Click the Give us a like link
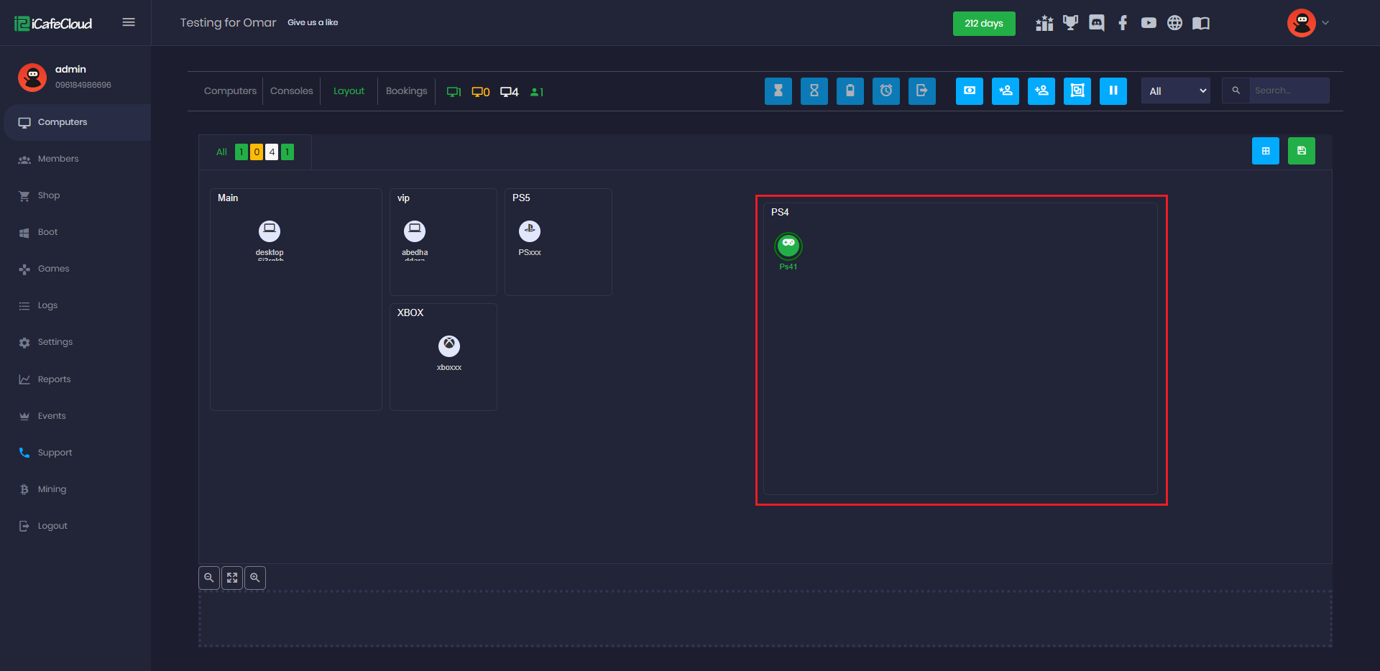 [x=313, y=23]
